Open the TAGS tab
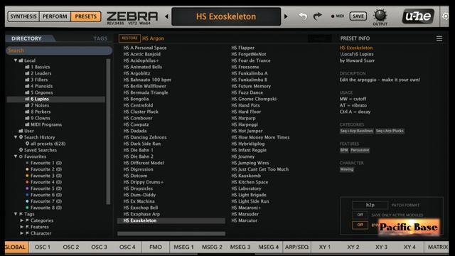 pos(100,38)
